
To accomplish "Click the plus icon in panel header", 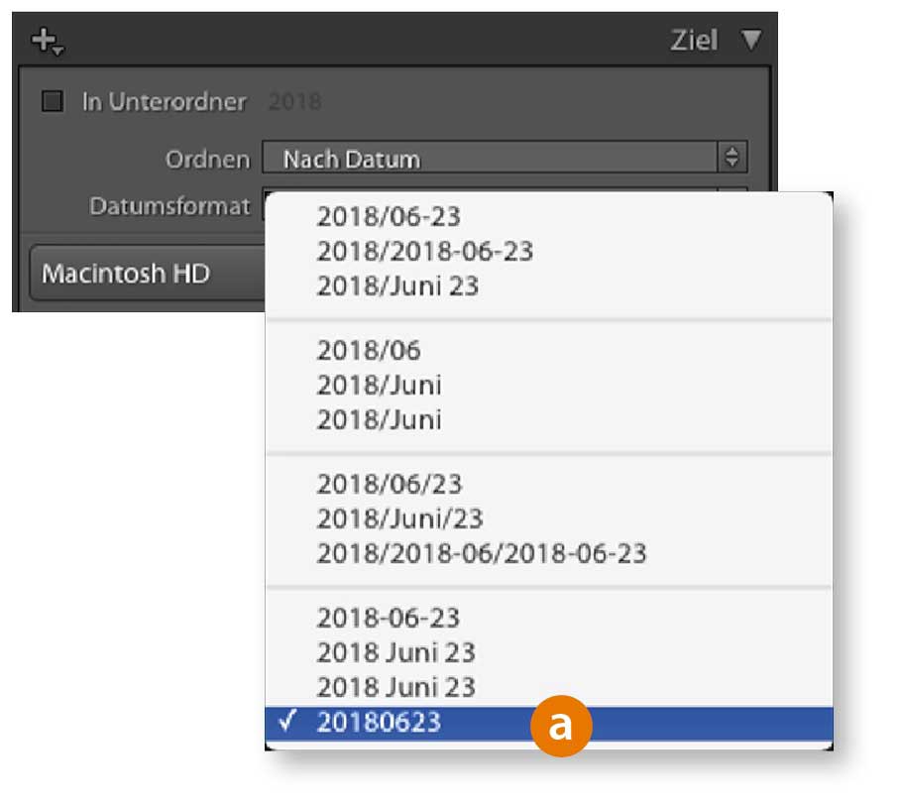I will (x=46, y=41).
